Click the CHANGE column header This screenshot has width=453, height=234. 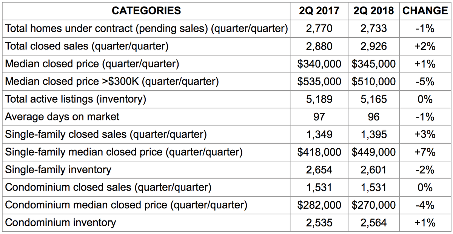click(x=425, y=11)
